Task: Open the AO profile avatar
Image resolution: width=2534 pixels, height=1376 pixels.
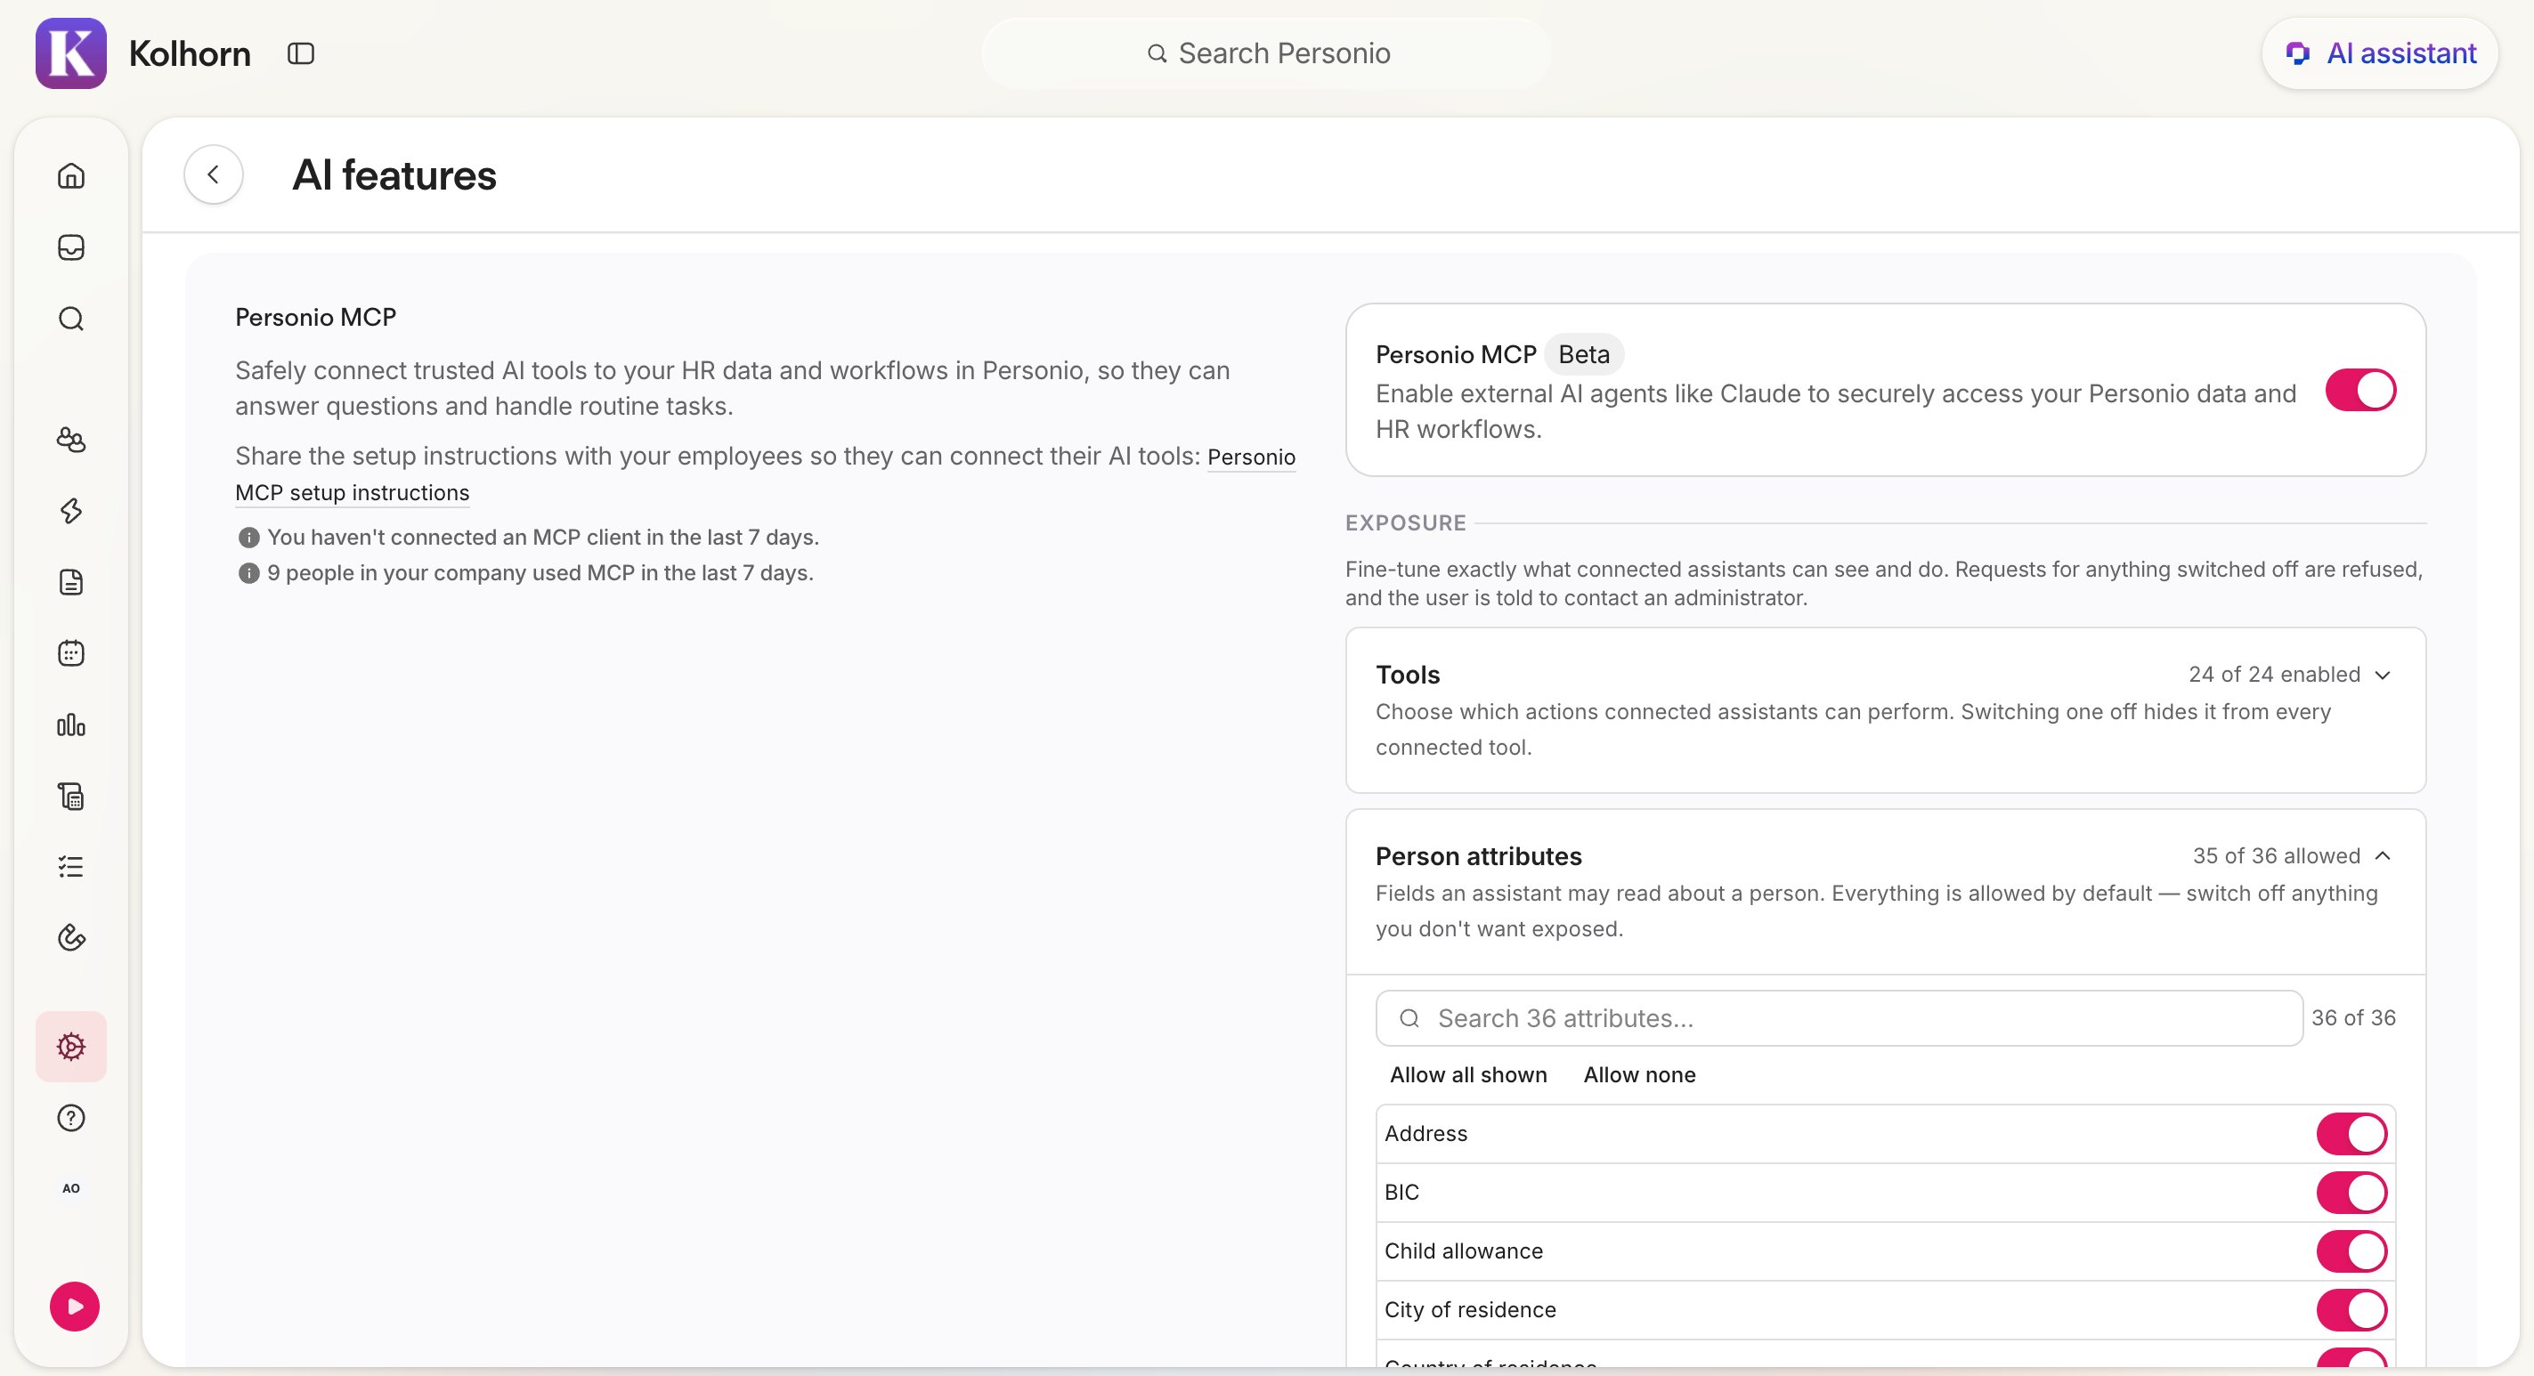Action: pos(71,1188)
